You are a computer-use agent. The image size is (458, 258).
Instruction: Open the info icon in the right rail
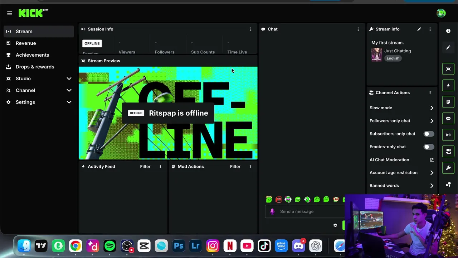[x=448, y=31]
